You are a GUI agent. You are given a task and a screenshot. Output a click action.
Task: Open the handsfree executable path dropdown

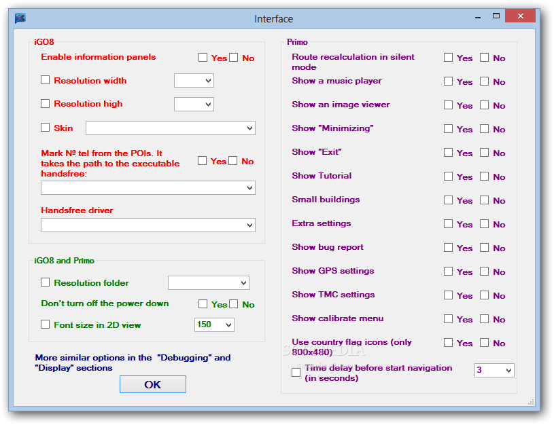click(148, 188)
